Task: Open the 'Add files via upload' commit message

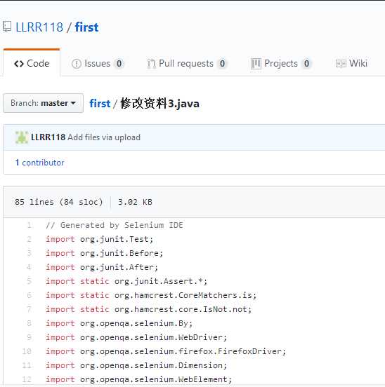Action: (104, 137)
